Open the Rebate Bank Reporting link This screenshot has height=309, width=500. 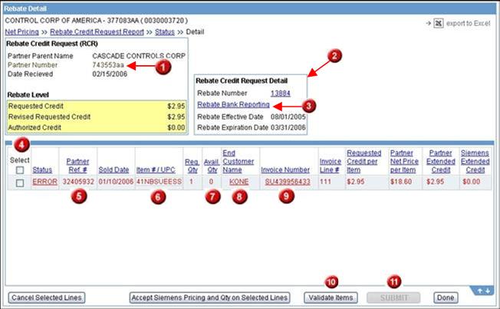point(233,104)
